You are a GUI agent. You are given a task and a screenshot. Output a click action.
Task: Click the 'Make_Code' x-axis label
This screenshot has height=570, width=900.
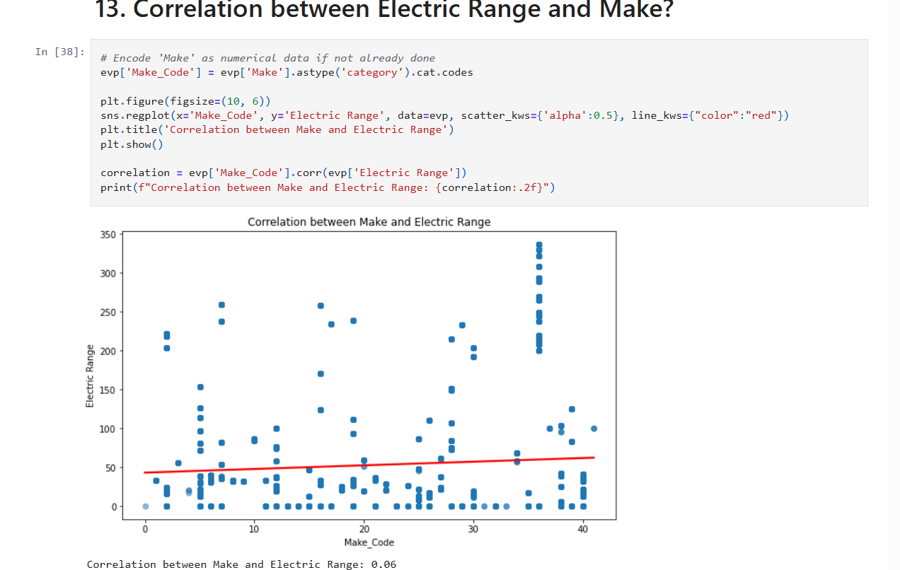pos(369,542)
